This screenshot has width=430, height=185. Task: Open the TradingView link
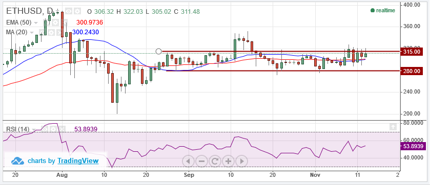point(78,160)
